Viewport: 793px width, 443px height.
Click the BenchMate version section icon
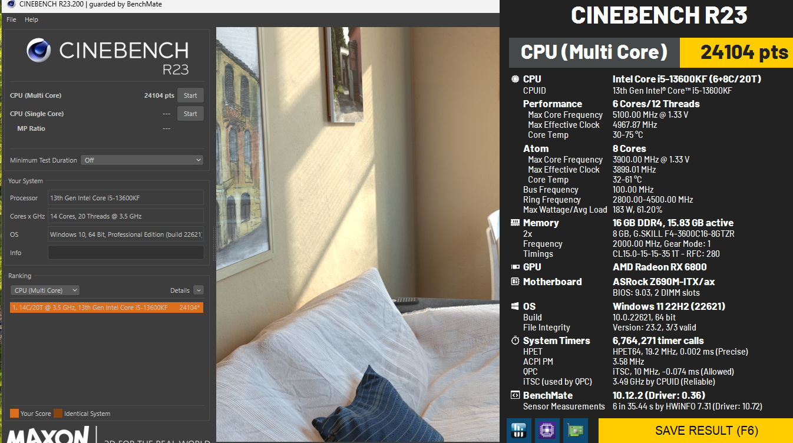(x=516, y=395)
